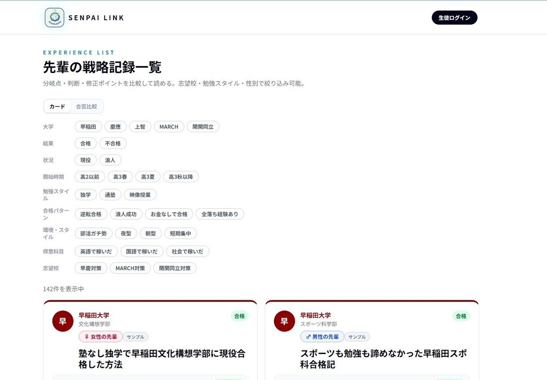The image size is (547, 380).
Task: Toggle the 慶應 university filter
Action: (x=116, y=127)
